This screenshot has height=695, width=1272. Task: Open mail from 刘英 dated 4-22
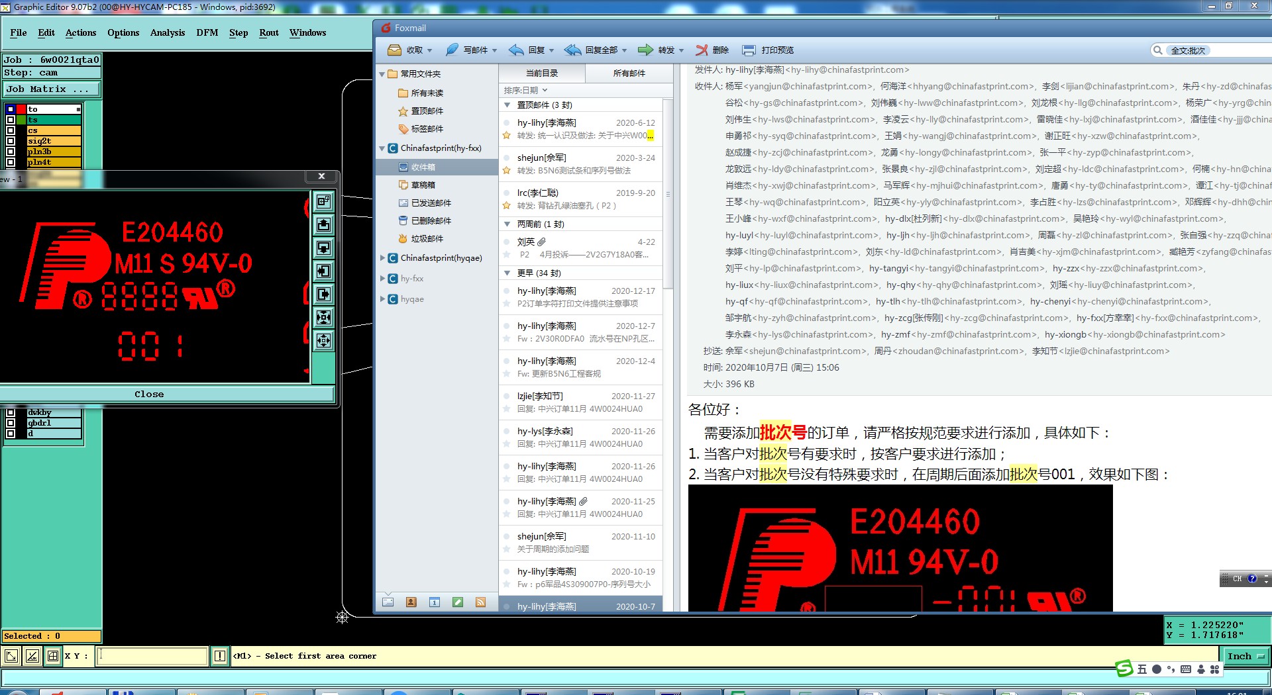(x=580, y=248)
